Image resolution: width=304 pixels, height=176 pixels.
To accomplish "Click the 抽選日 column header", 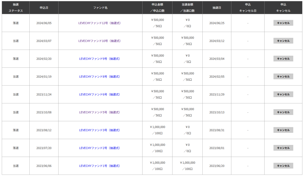I will click(217, 8).
